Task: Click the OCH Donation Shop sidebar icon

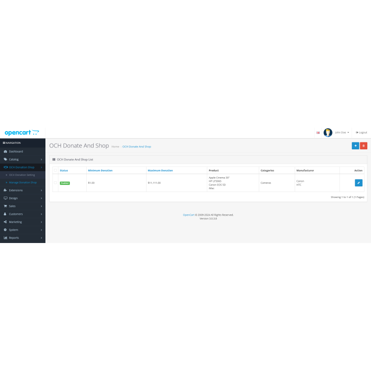Action: (6, 167)
